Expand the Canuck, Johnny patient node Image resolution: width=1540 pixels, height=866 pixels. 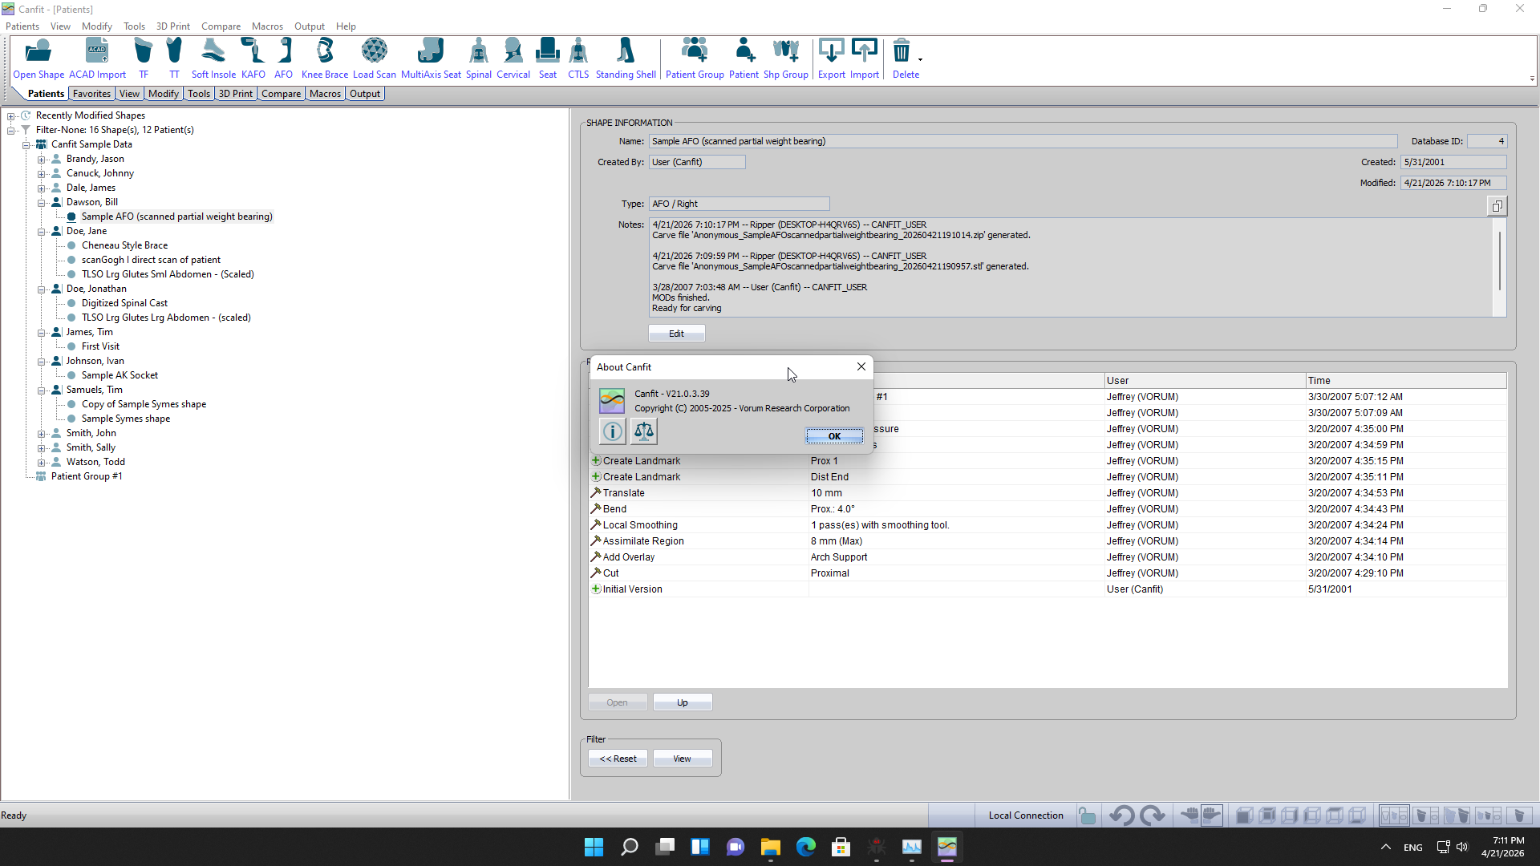click(x=42, y=174)
